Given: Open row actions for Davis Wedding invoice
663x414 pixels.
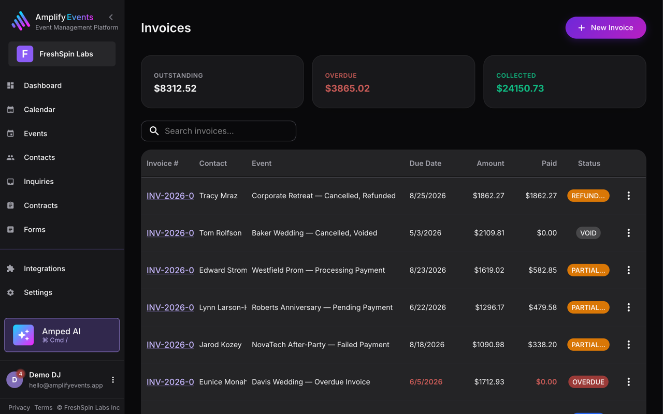Looking at the screenshot, I should 628,382.
